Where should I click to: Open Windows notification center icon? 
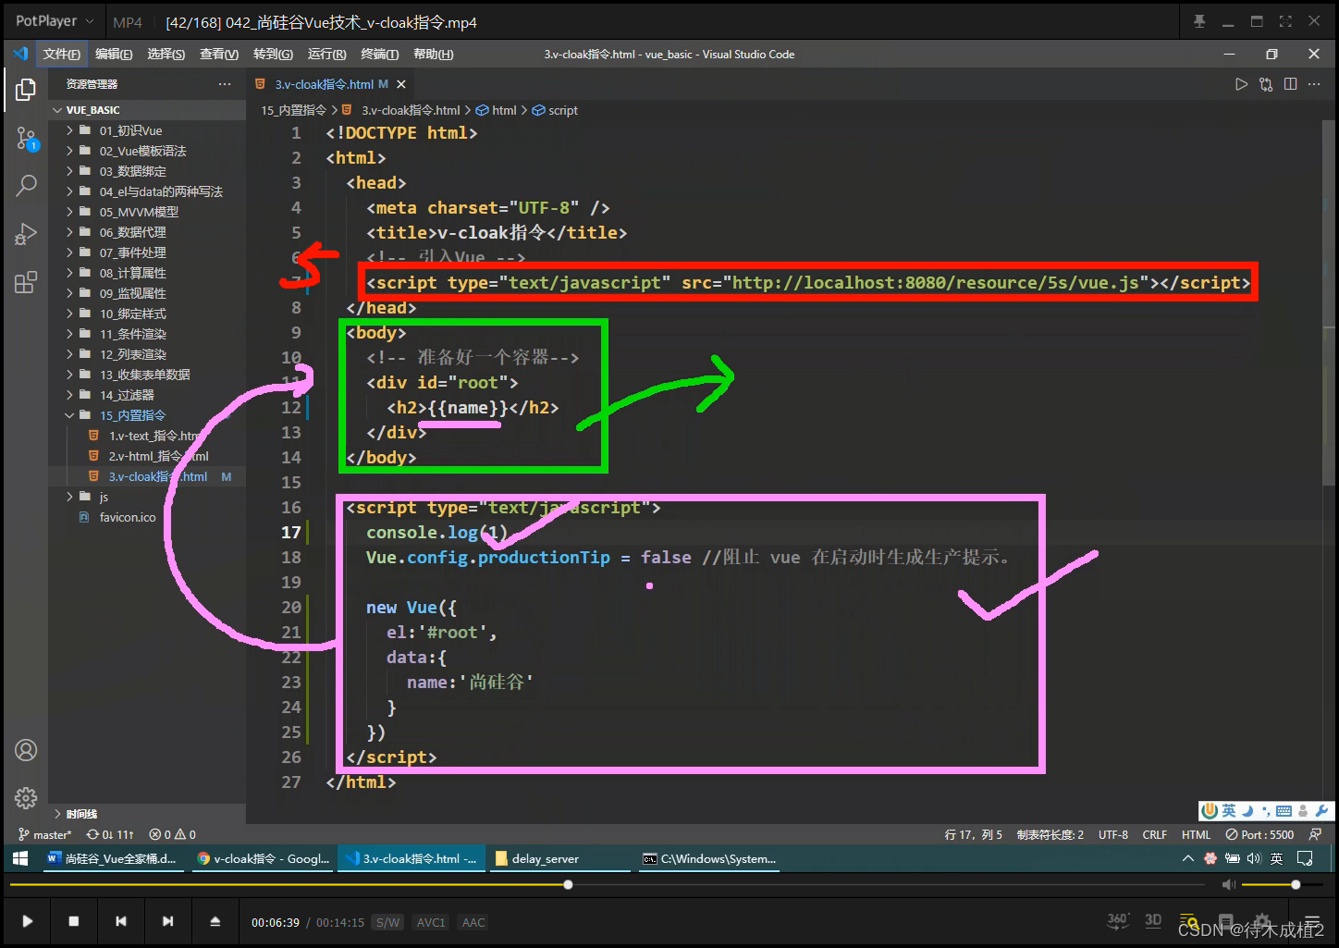click(x=1305, y=858)
